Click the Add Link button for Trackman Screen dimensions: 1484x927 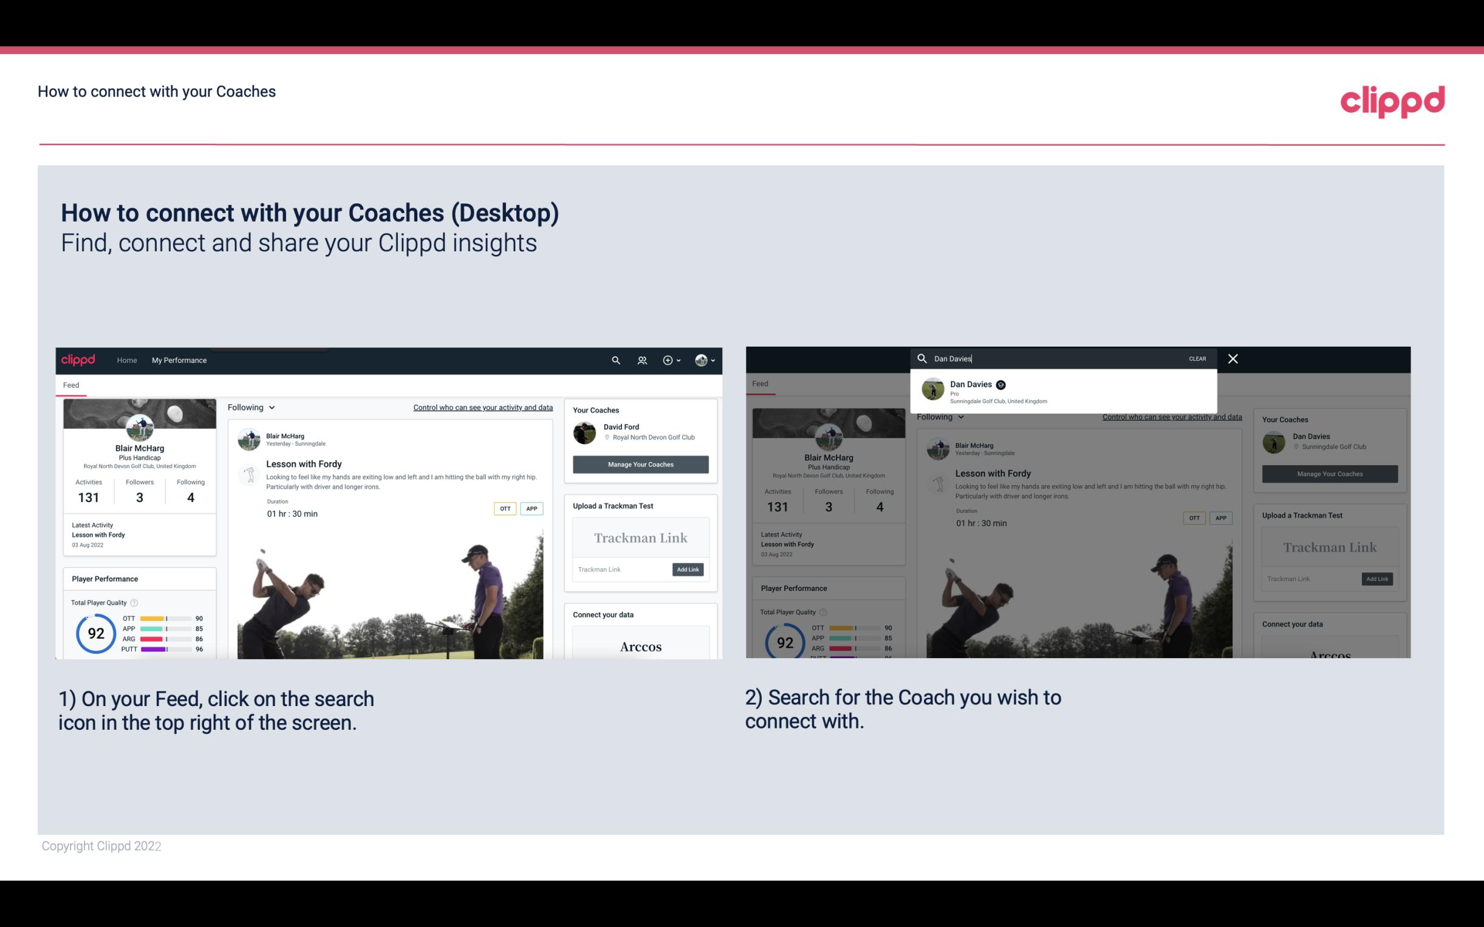[x=688, y=569]
